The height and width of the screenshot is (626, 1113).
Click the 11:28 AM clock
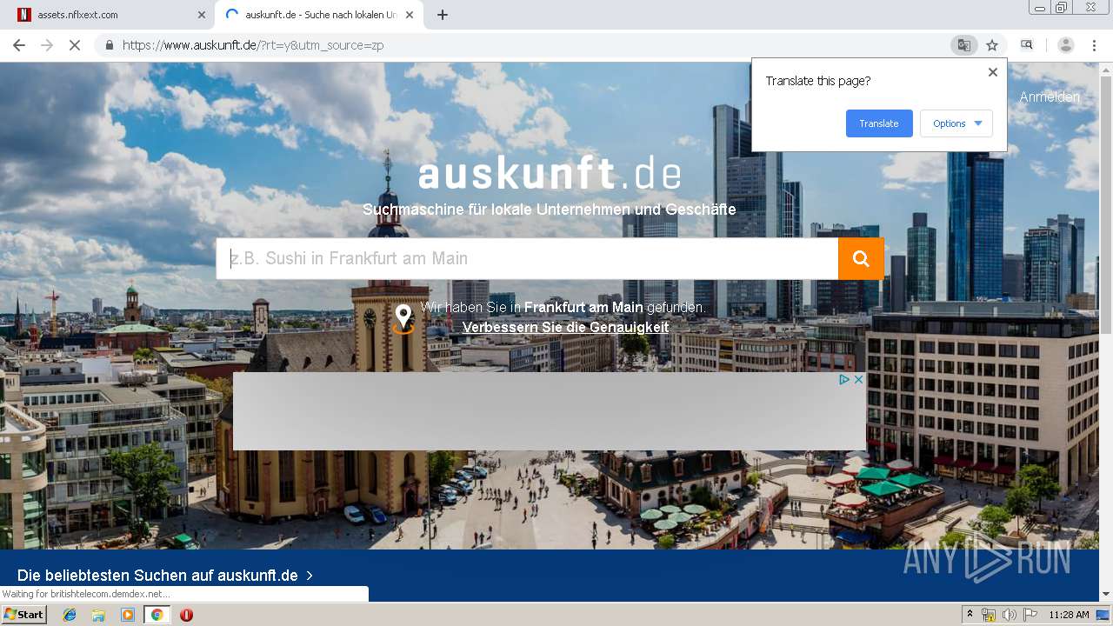coord(1069,615)
